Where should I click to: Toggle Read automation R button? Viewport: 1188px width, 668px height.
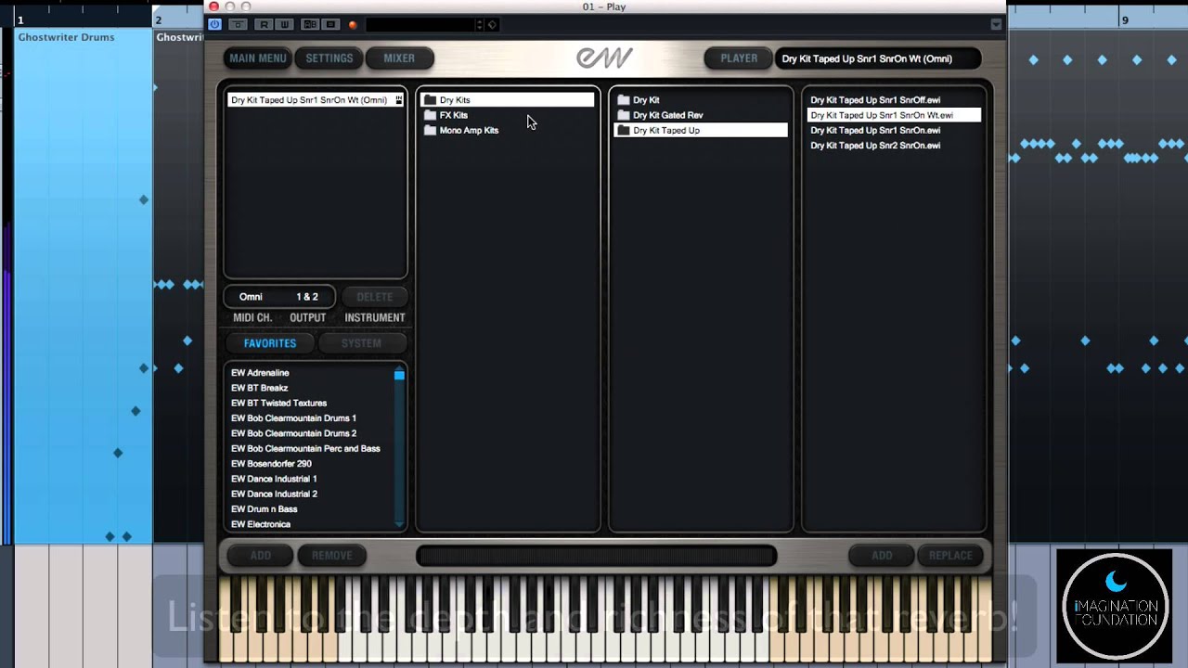click(x=264, y=24)
